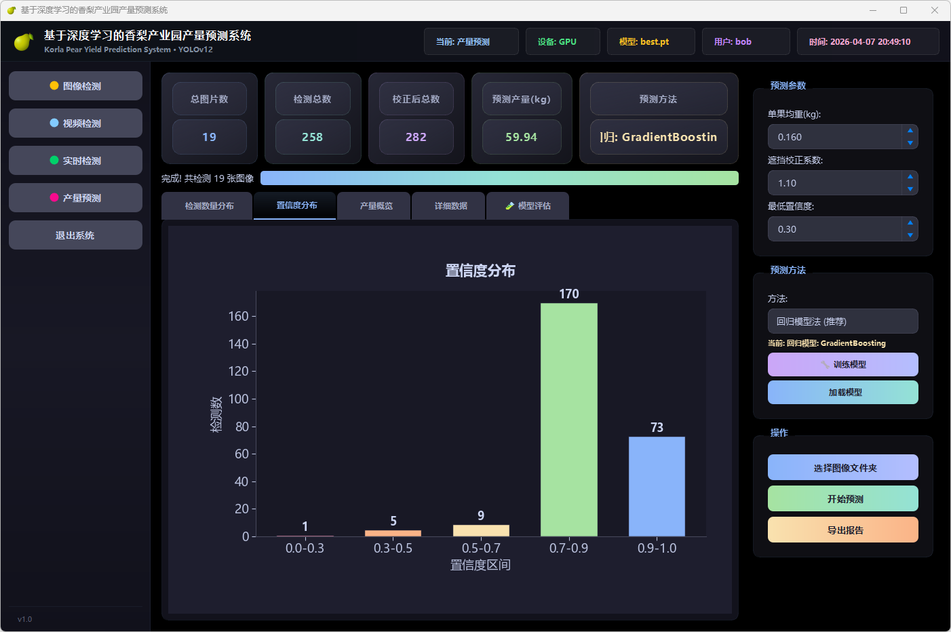Image resolution: width=951 pixels, height=632 pixels.
Task: Click the 导出报告 button
Action: [x=842, y=530]
